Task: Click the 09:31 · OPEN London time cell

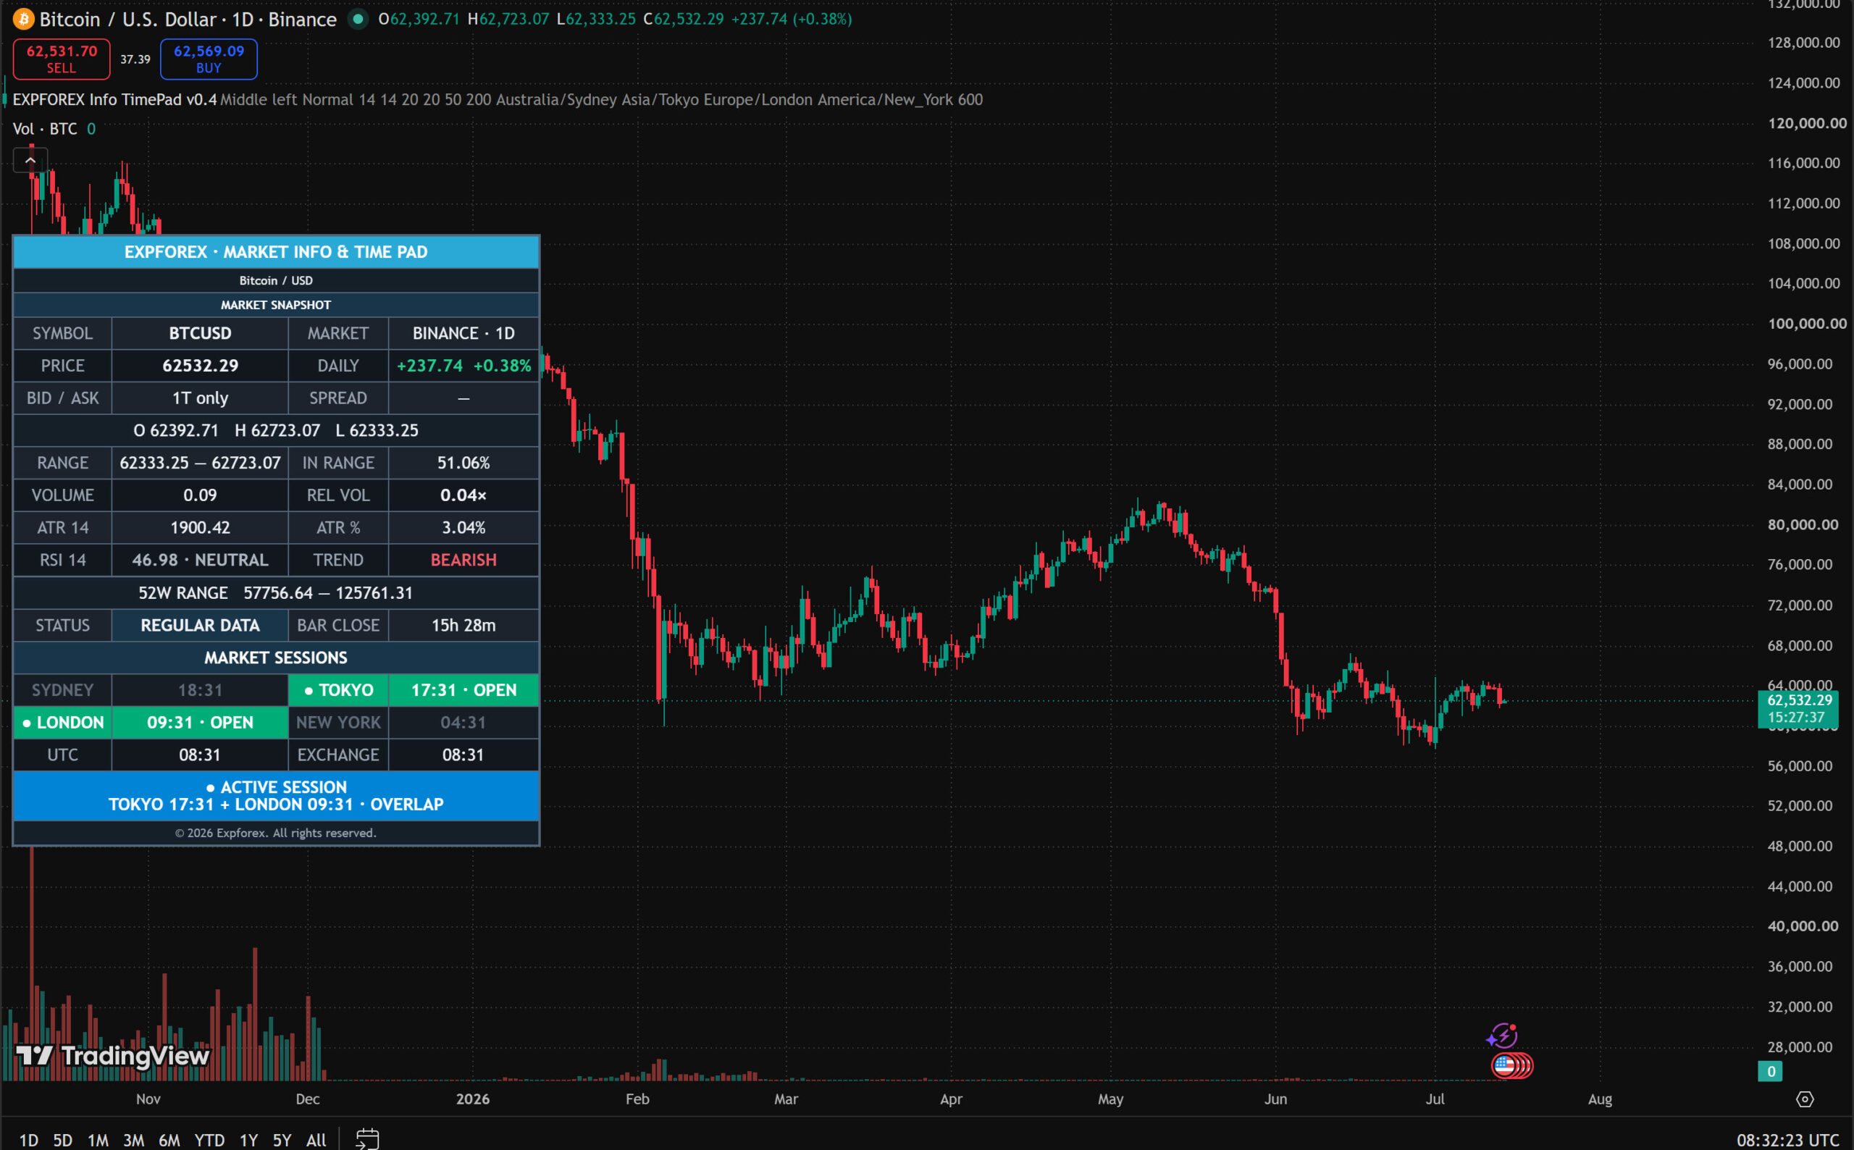Action: click(200, 723)
